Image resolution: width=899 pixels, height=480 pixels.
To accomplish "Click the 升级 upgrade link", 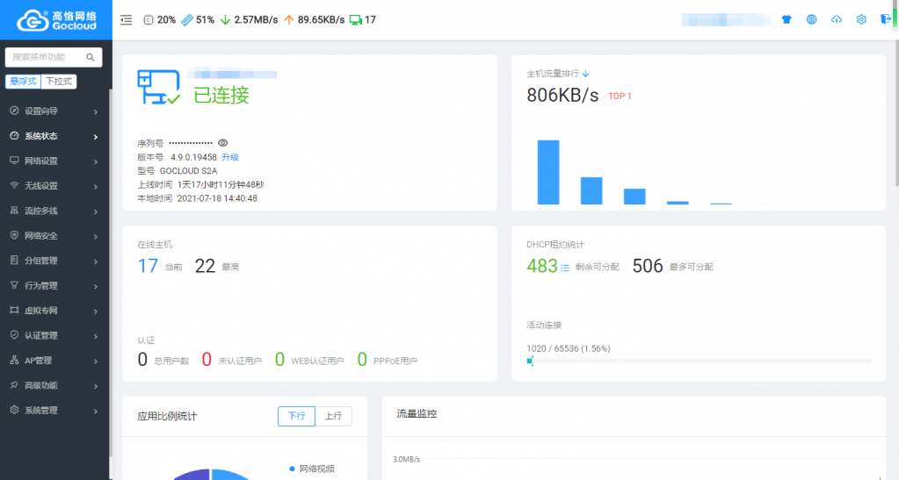I will click(230, 157).
